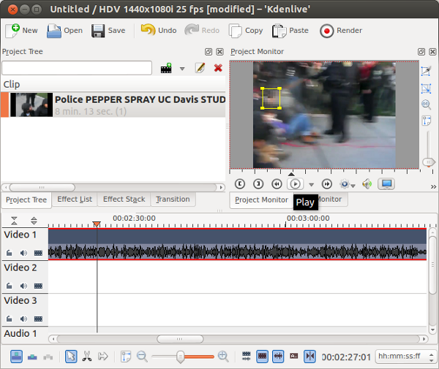Click the monitor zoom magnifier icon

coord(426,104)
